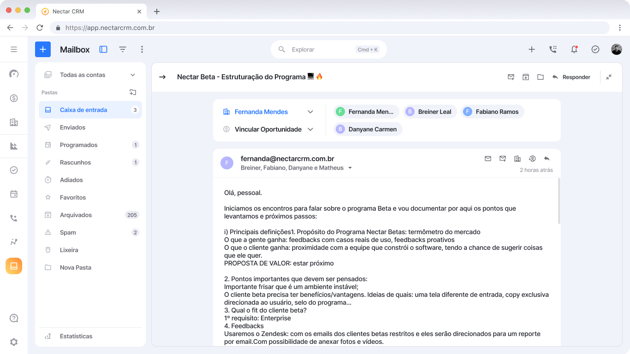Open dashboard gauge icon in sidebar
The width and height of the screenshot is (630, 354).
(14, 74)
